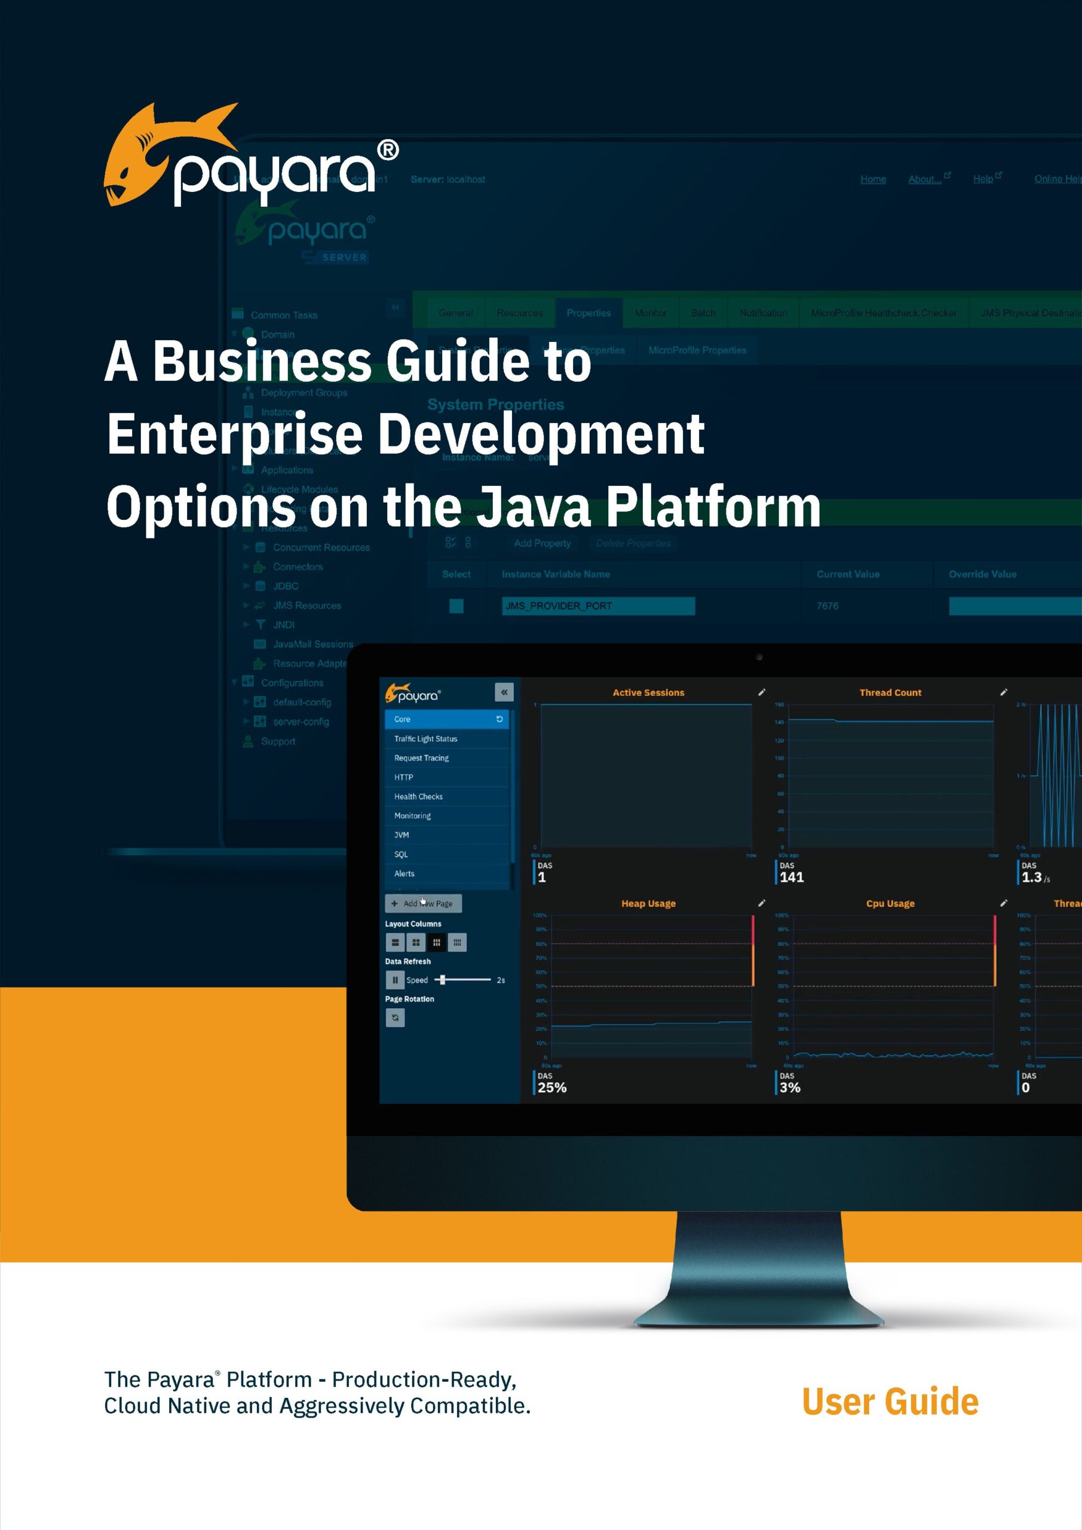Click the Cpu Usage edit pencil icon

[1003, 903]
